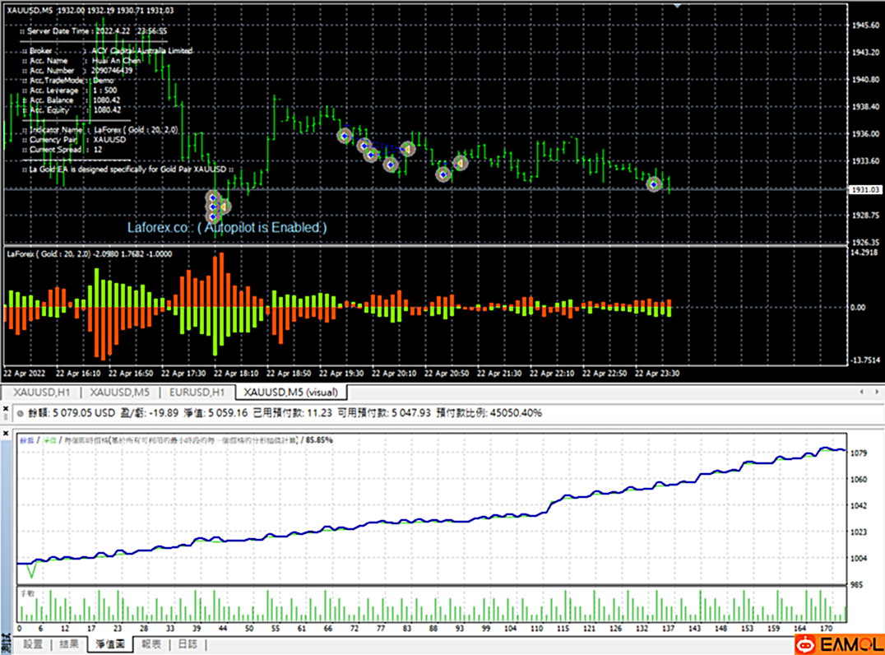The height and width of the screenshot is (655, 885).
Task: Click the LaForex indicator subwindow label
Action: pyautogui.click(x=90, y=254)
